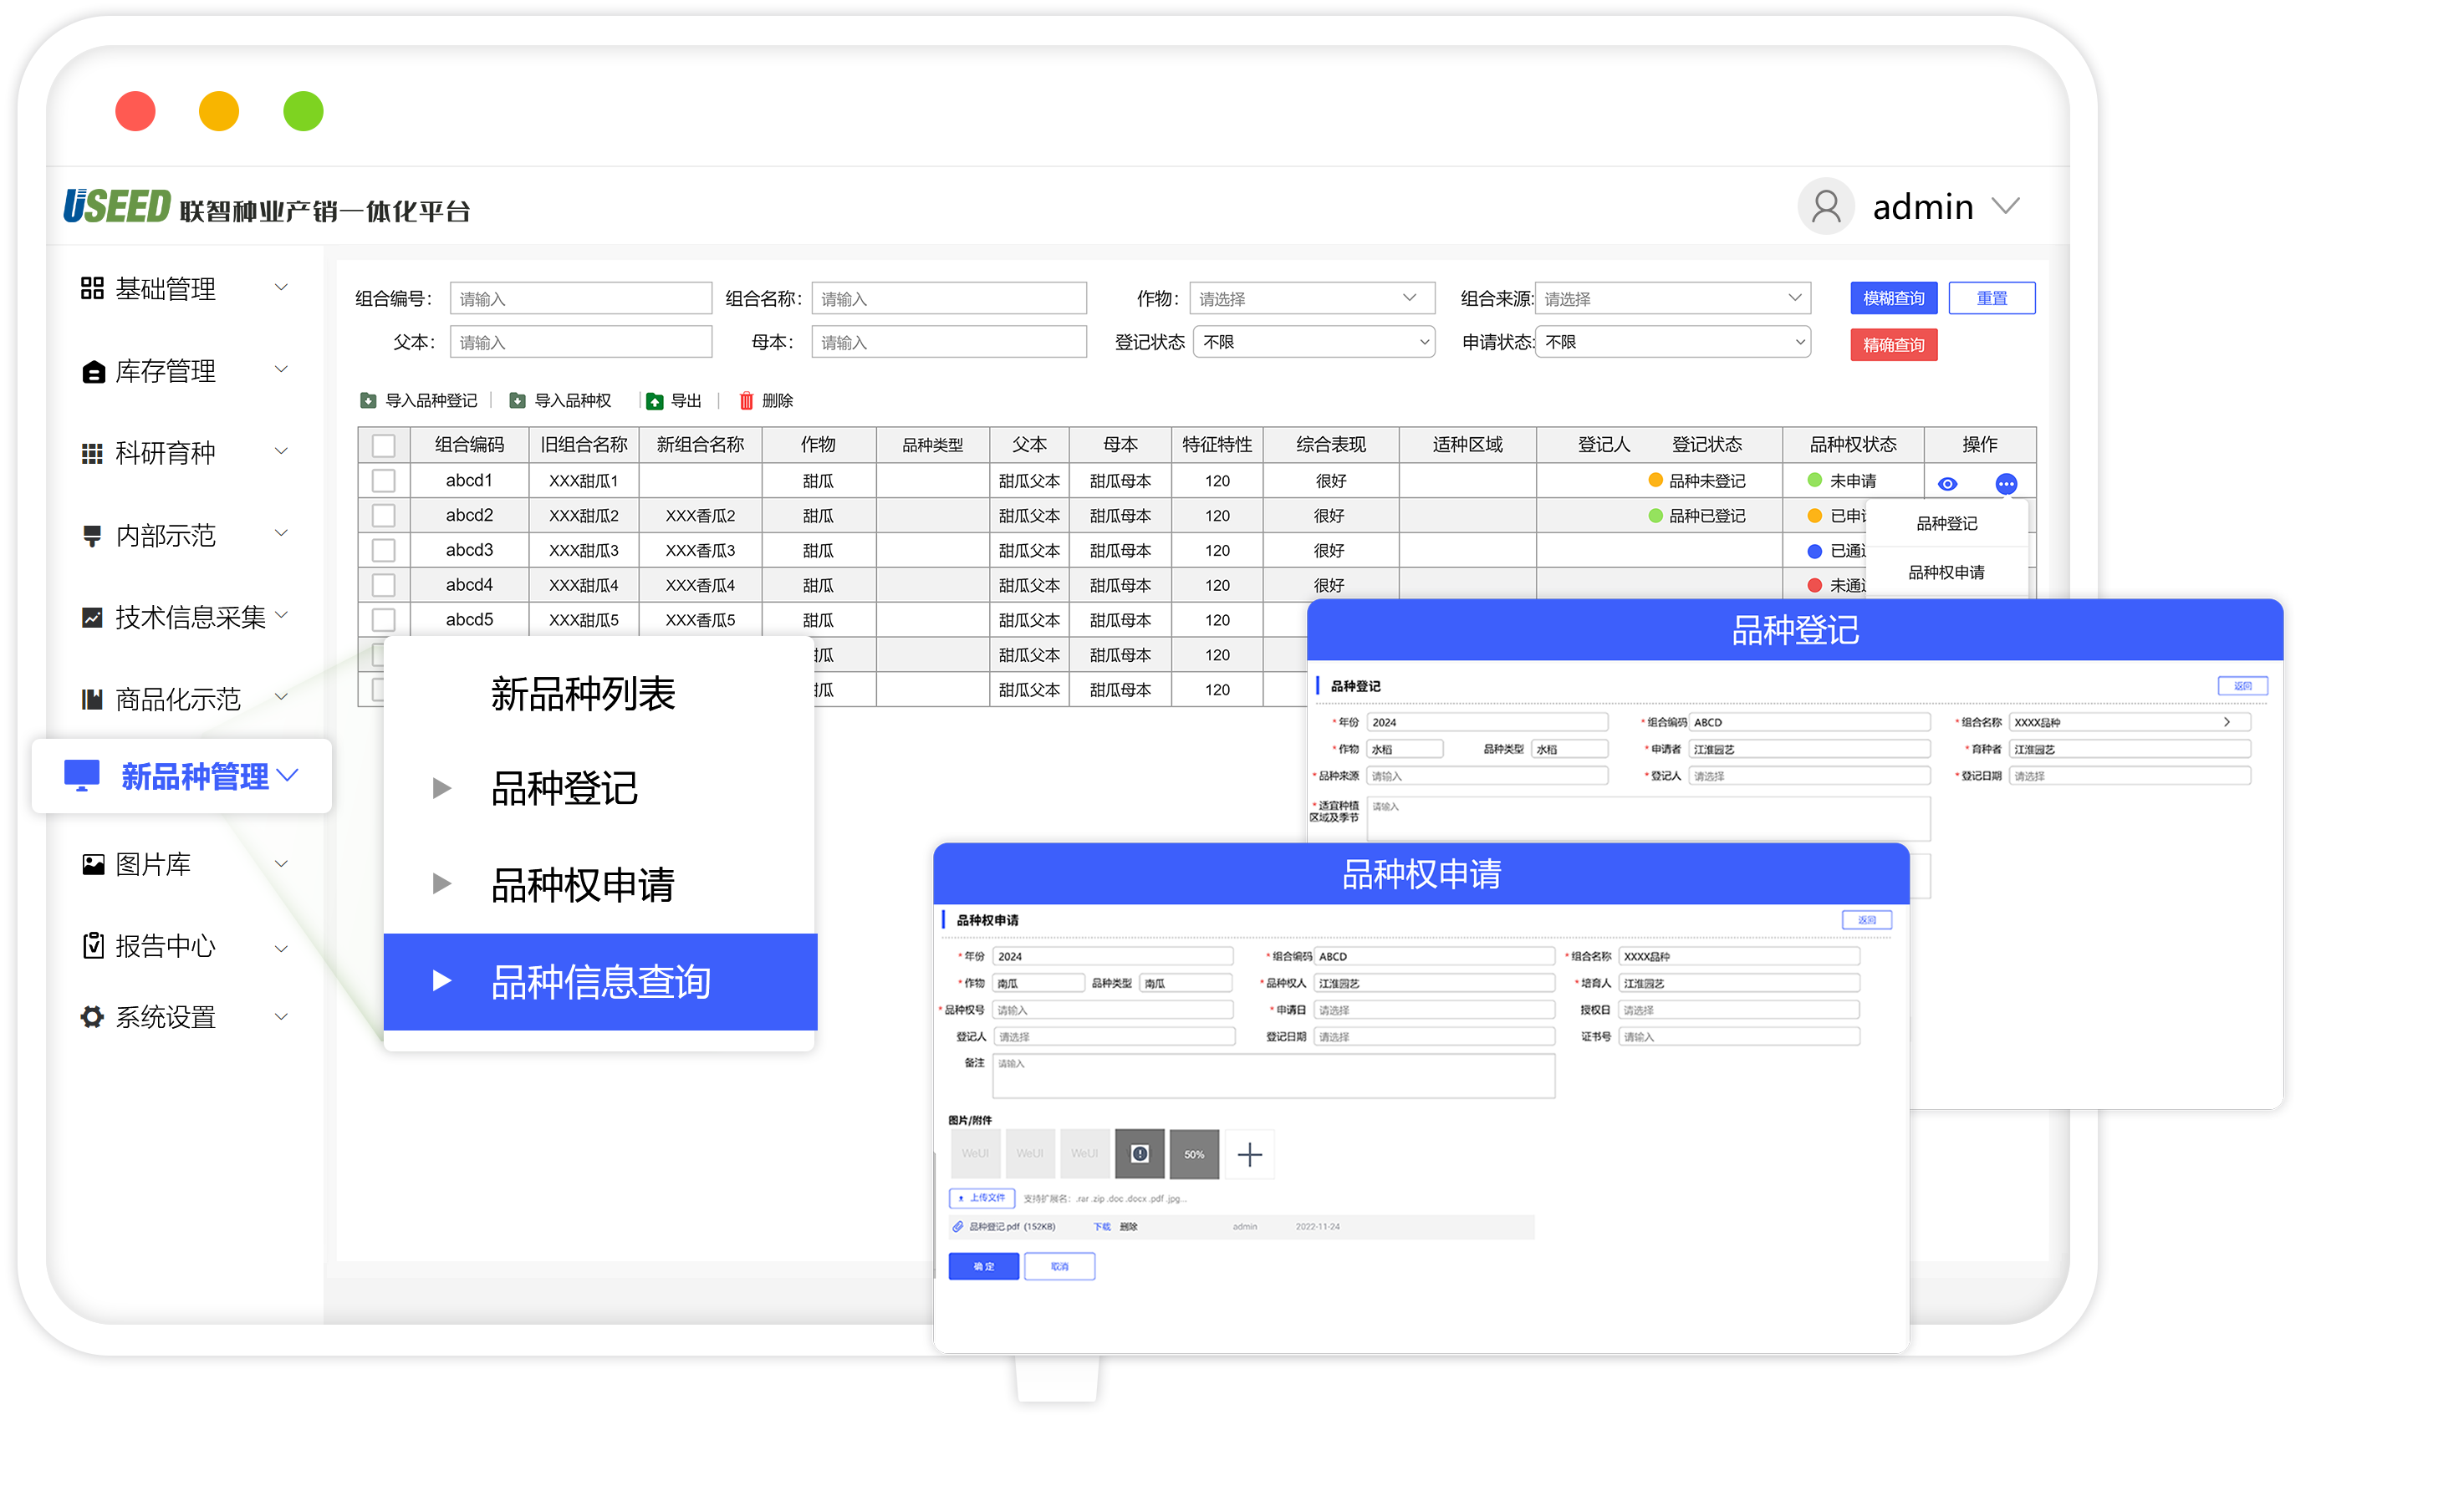Viewport: 2464px width, 1486px height.
Task: Click the red 精确查询 button
Action: pyautogui.click(x=1893, y=345)
